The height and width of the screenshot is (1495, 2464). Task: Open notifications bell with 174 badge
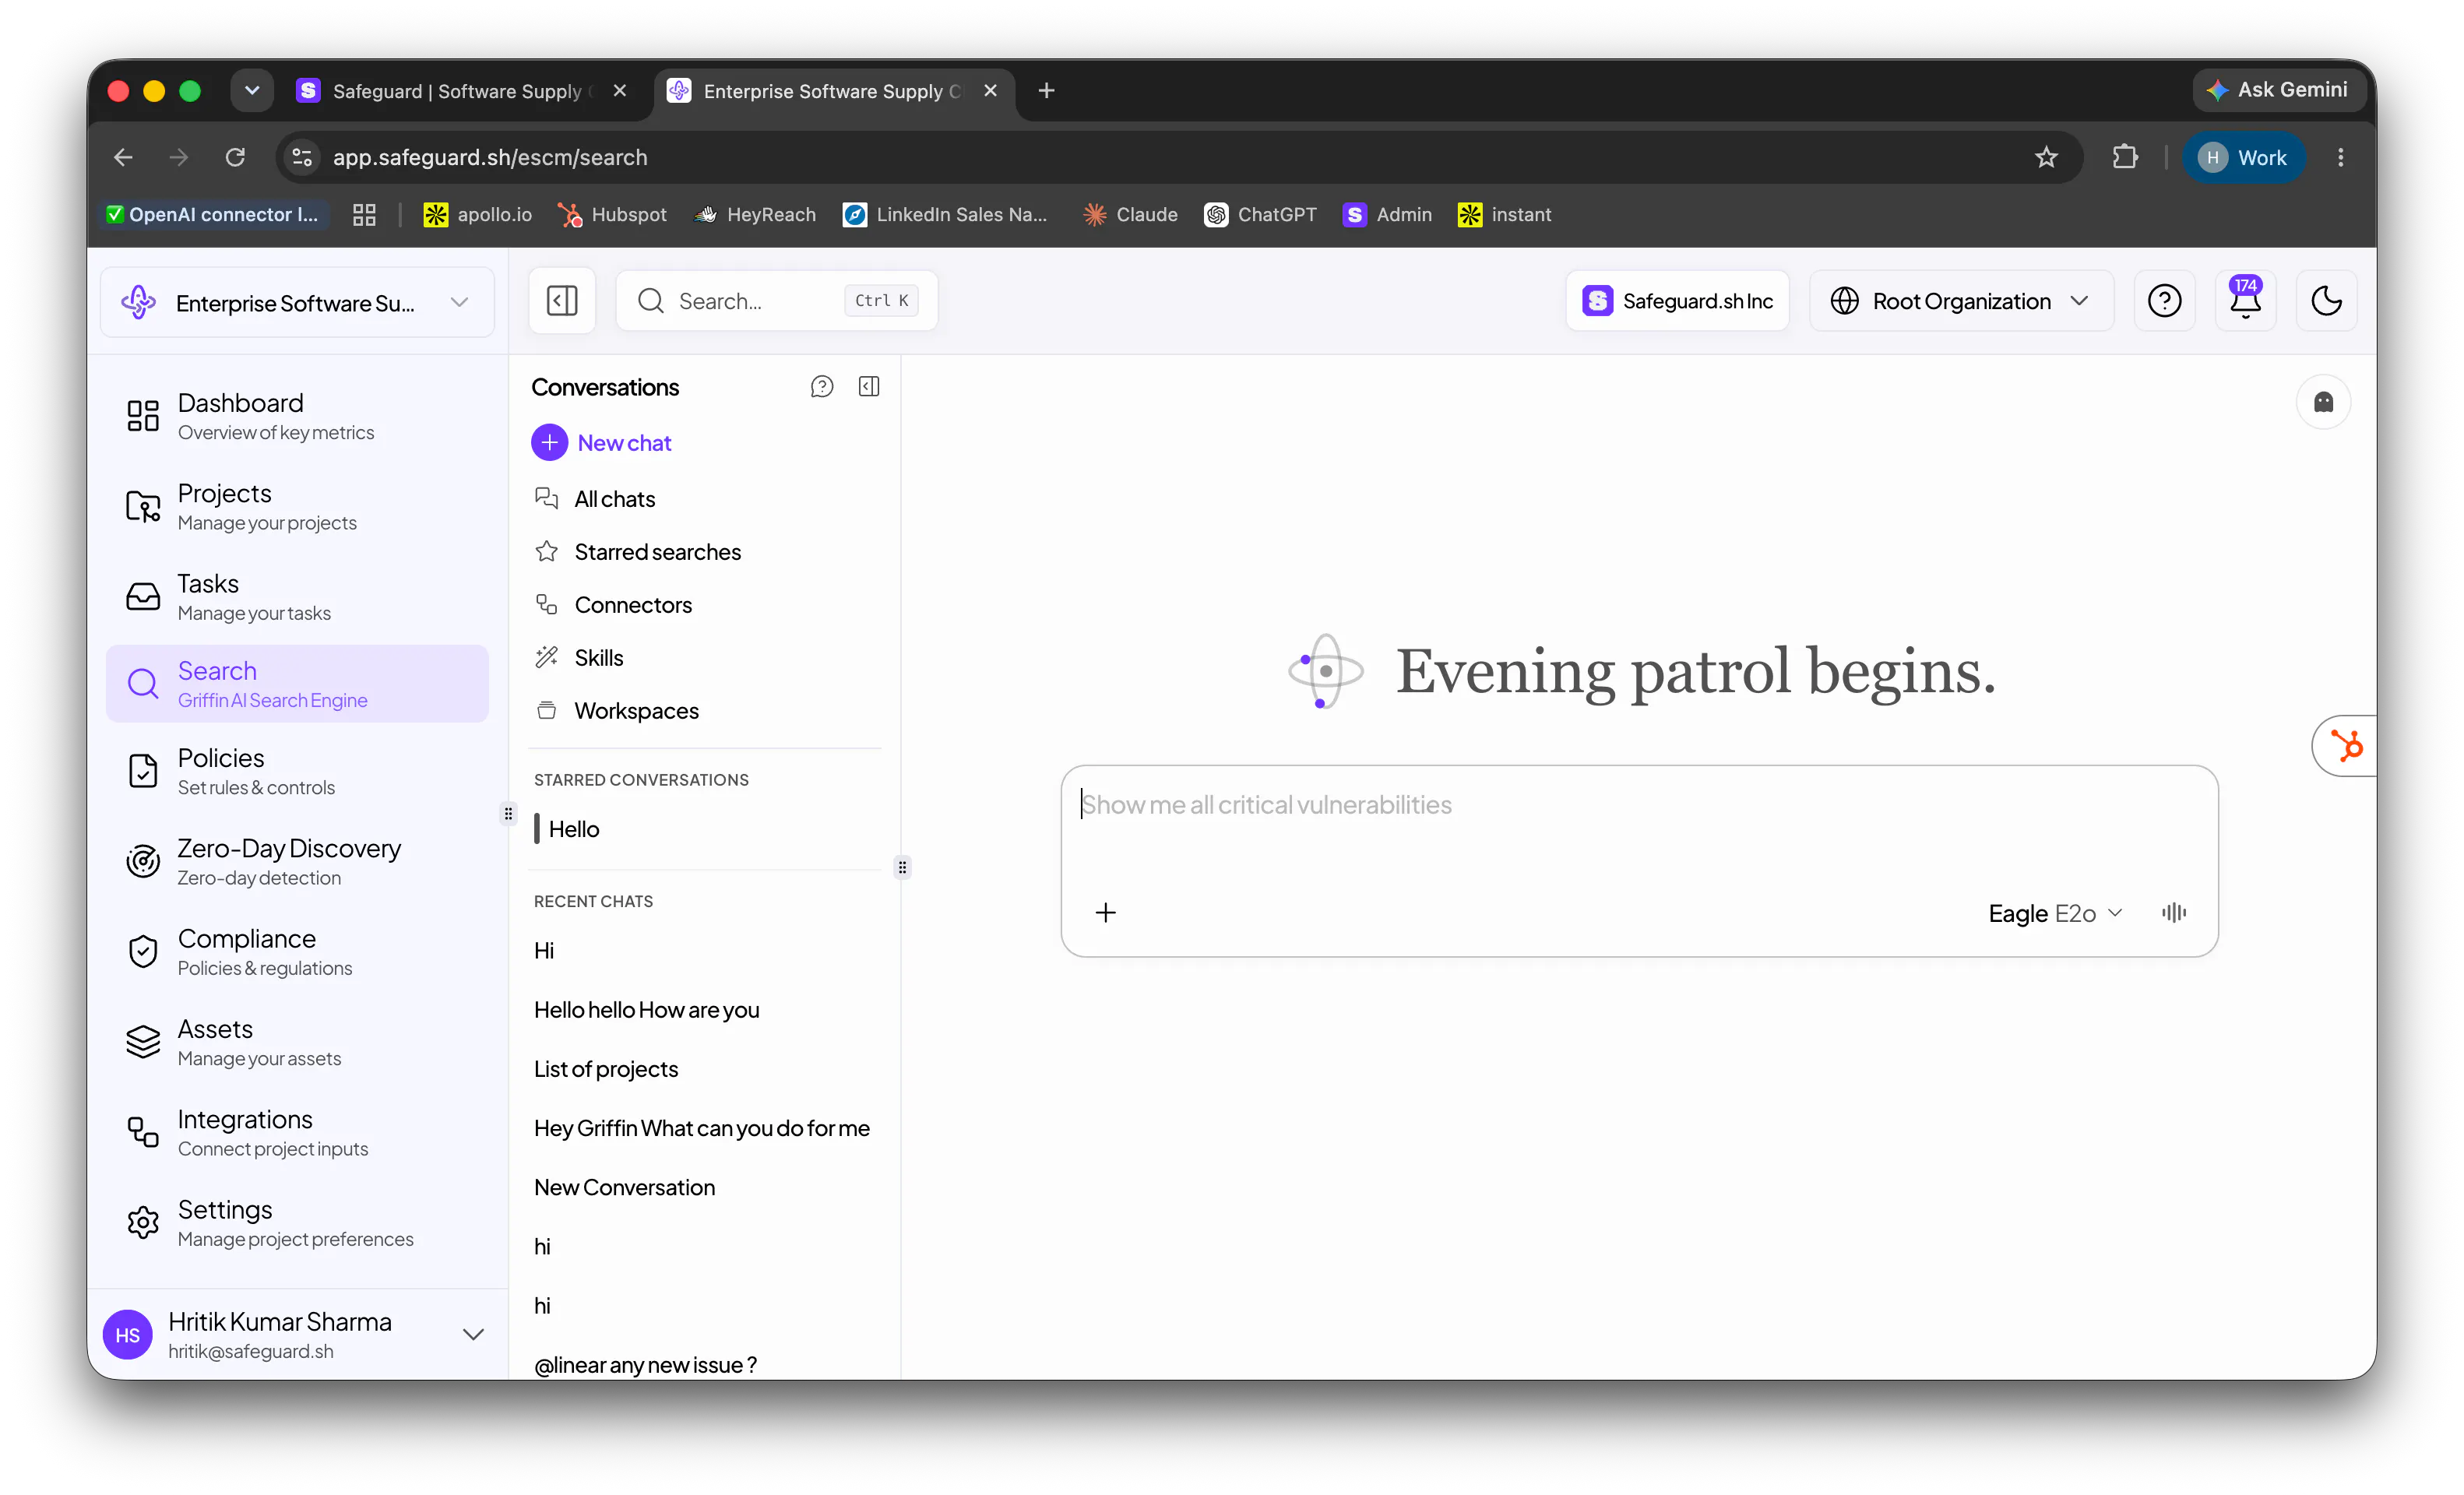pos(2245,300)
